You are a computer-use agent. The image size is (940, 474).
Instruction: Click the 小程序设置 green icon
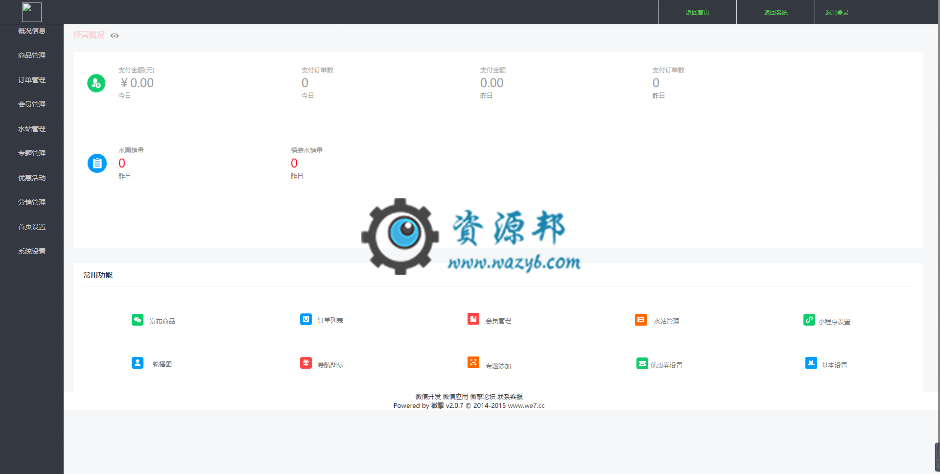(x=809, y=320)
